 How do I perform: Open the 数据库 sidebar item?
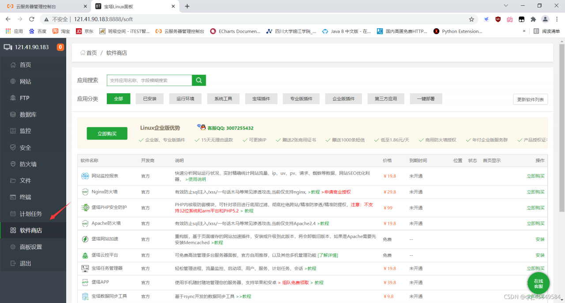pyautogui.click(x=28, y=114)
